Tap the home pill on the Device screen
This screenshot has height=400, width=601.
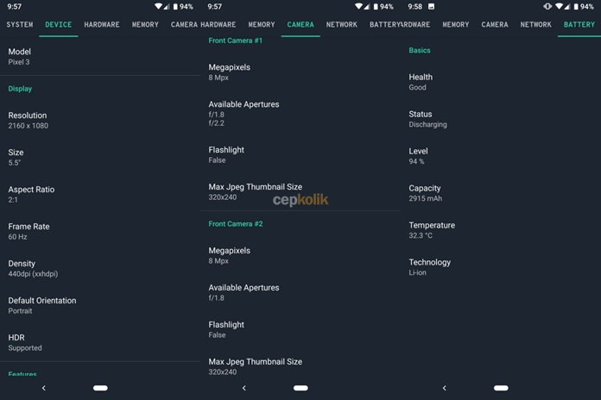click(x=100, y=388)
